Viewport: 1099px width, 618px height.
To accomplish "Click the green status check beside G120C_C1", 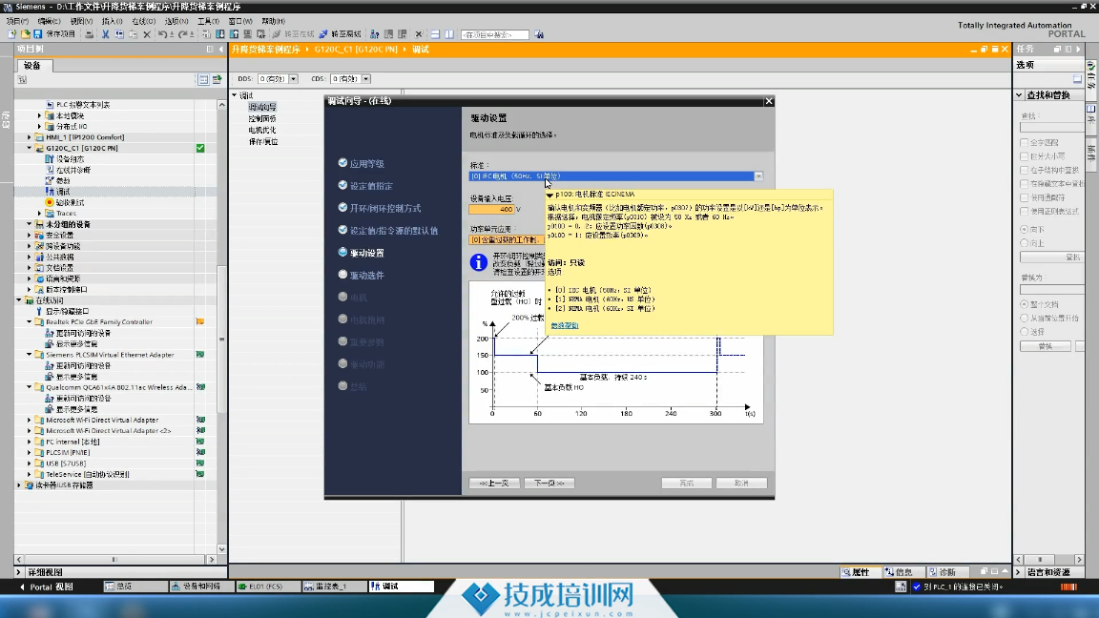I will 200,148.
